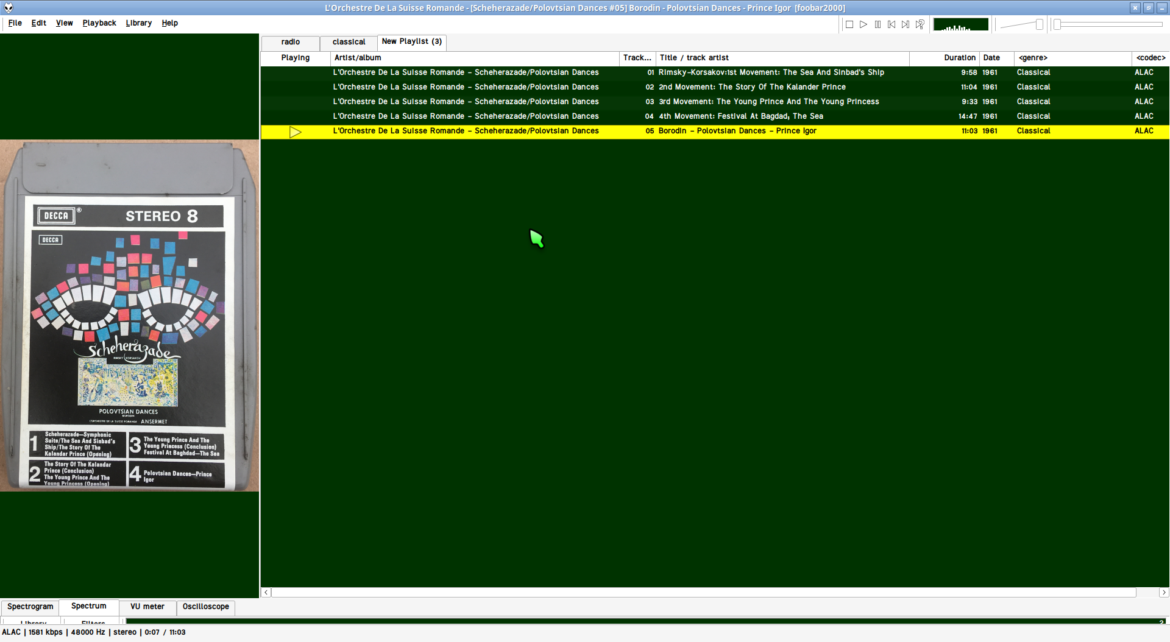Click the 14:47 duration value
The height and width of the screenshot is (642, 1170).
[968, 116]
